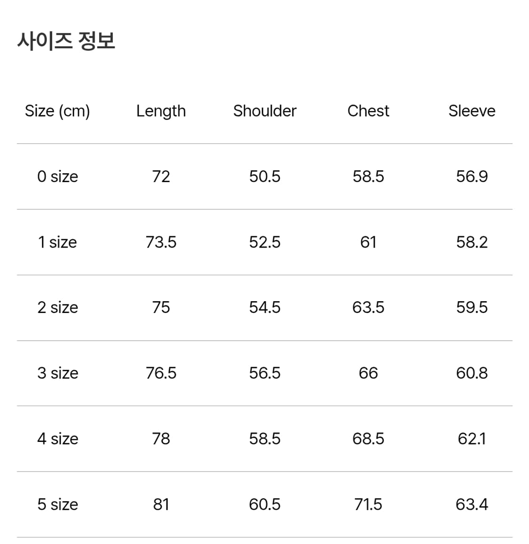Click the 3 size row label

pos(57,373)
